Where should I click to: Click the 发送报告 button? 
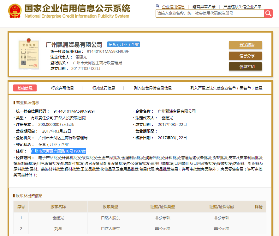pyautogui.click(x=245, y=45)
